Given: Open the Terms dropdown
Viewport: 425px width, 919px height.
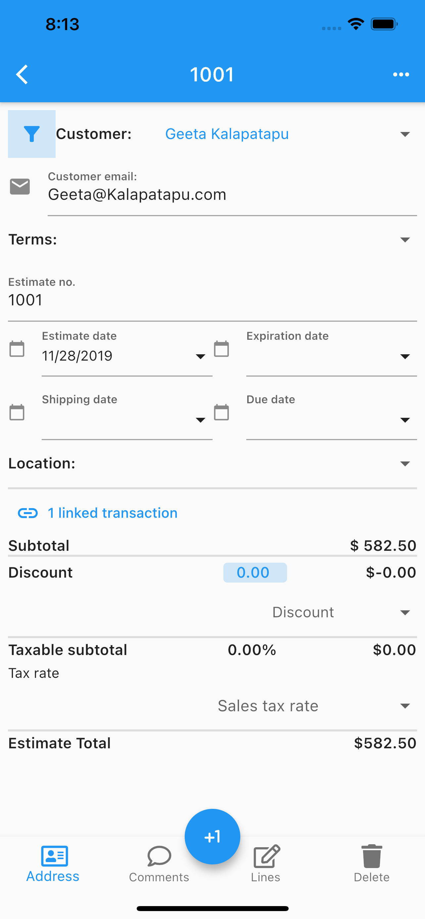Looking at the screenshot, I should 212,240.
